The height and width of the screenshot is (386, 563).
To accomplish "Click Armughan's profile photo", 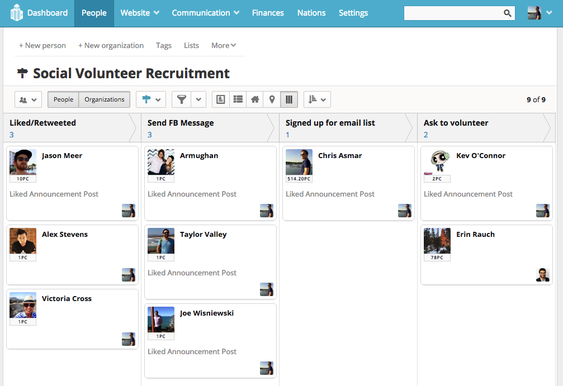I will tap(161, 162).
